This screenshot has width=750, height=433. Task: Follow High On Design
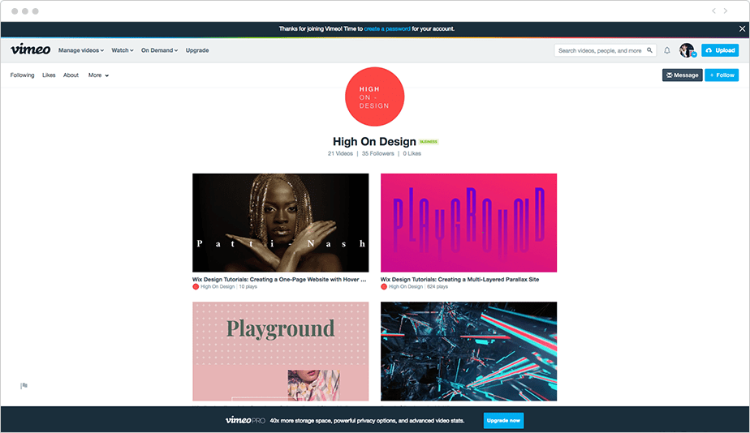(722, 75)
